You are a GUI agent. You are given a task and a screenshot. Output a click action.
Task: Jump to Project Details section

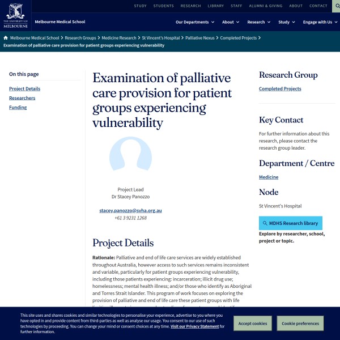(x=24, y=88)
